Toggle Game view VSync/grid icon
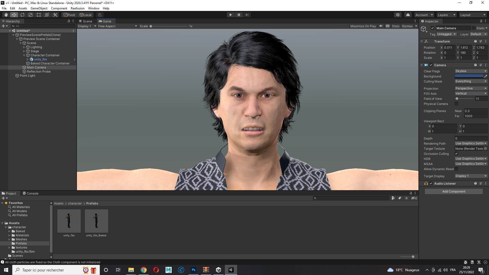The height and width of the screenshot is (275, 489). (387, 26)
